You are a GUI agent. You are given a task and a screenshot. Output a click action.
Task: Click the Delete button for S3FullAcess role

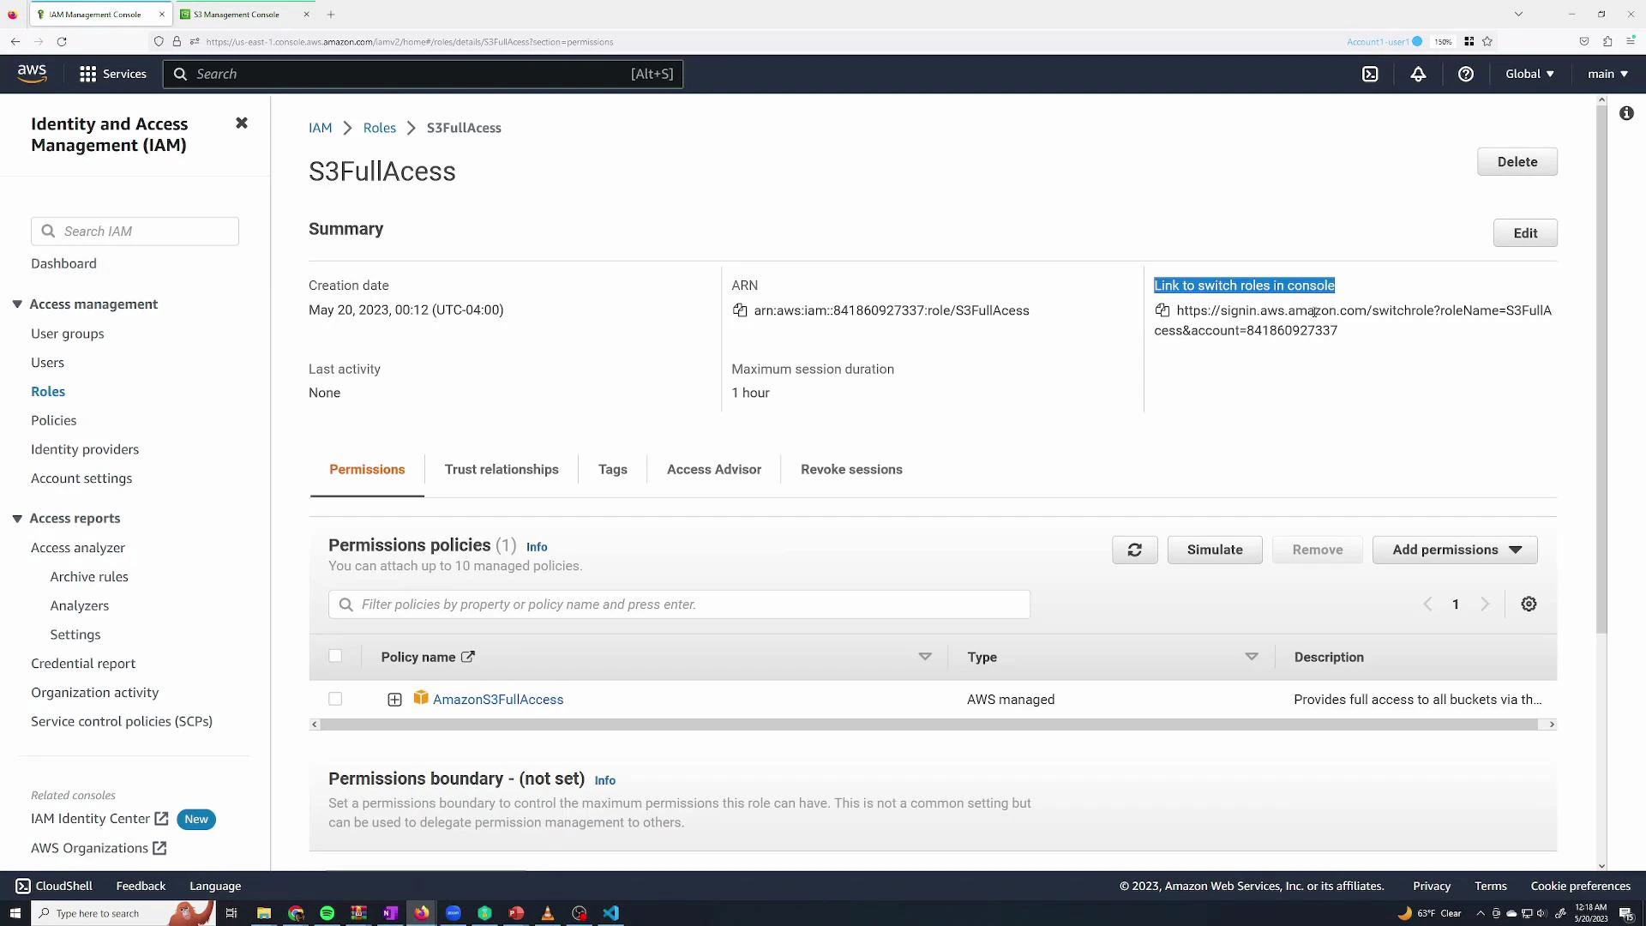tap(1517, 161)
